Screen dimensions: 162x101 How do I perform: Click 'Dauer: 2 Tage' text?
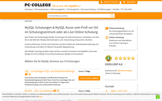84,91
